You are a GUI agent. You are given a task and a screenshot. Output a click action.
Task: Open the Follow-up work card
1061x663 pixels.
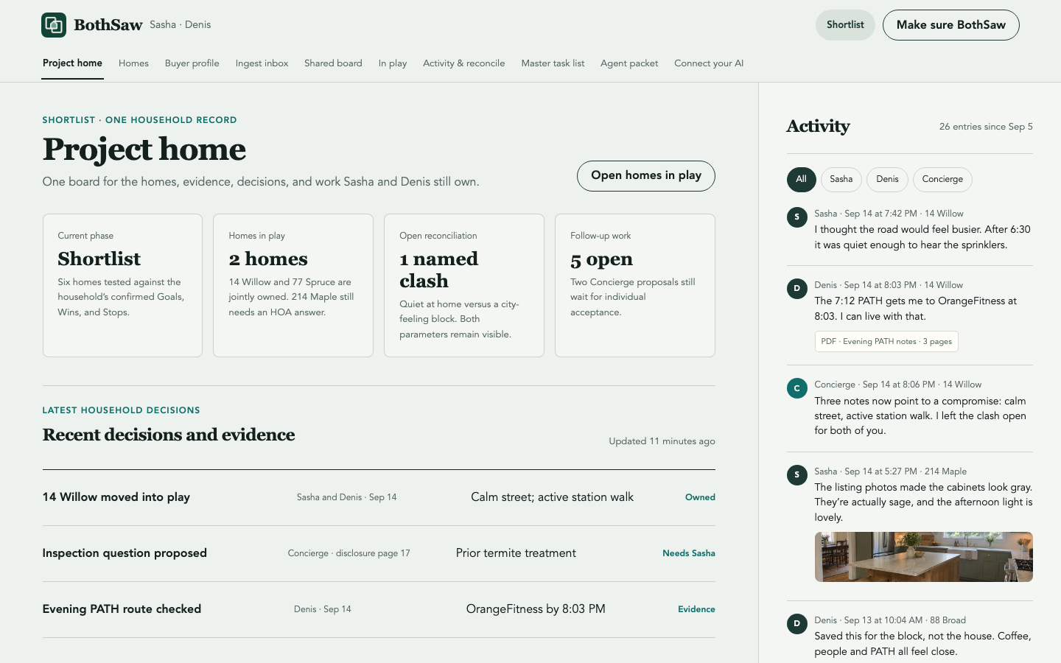pos(635,286)
